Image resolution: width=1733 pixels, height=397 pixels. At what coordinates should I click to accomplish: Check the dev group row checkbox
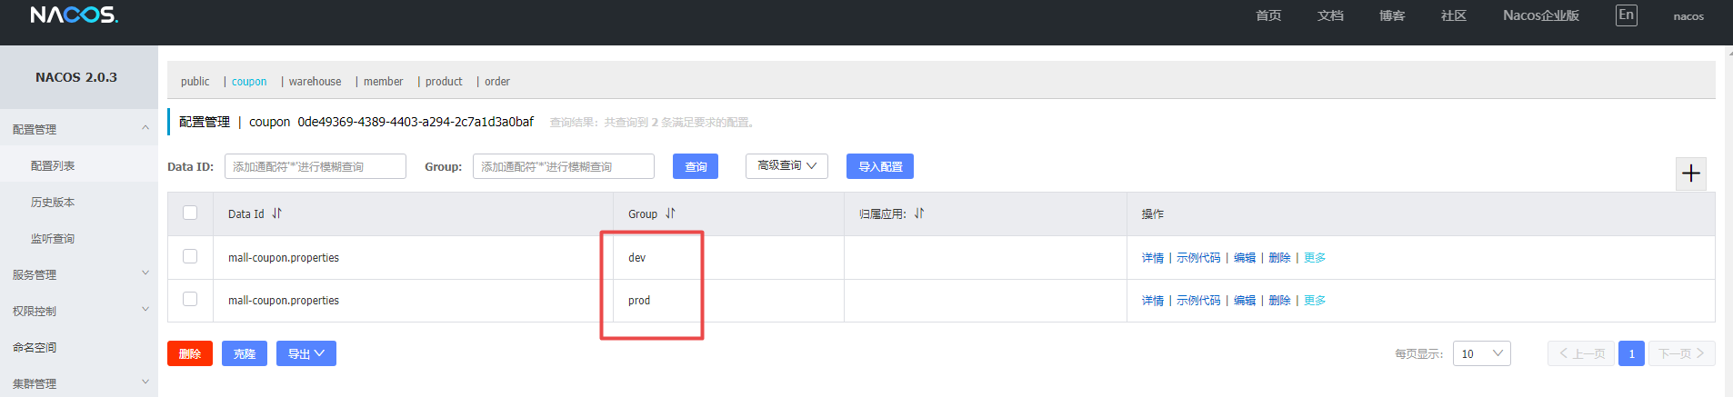(x=190, y=256)
